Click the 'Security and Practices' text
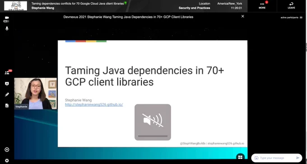This screenshot has width=307, height=164. (x=194, y=8)
